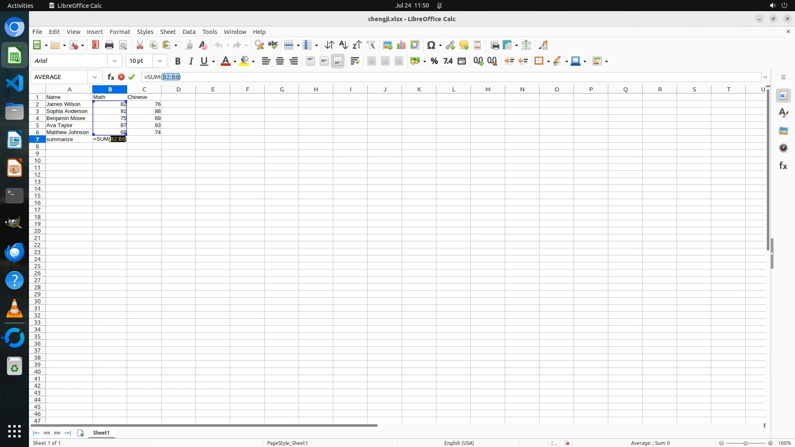795x447 pixels.
Task: Open Navigator in the sidebar
Action: (x=783, y=148)
